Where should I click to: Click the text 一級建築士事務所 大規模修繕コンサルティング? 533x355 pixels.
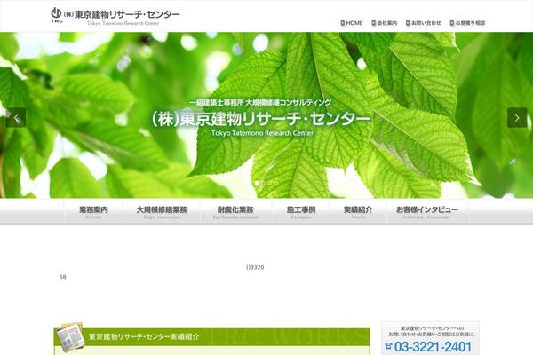[x=260, y=103]
